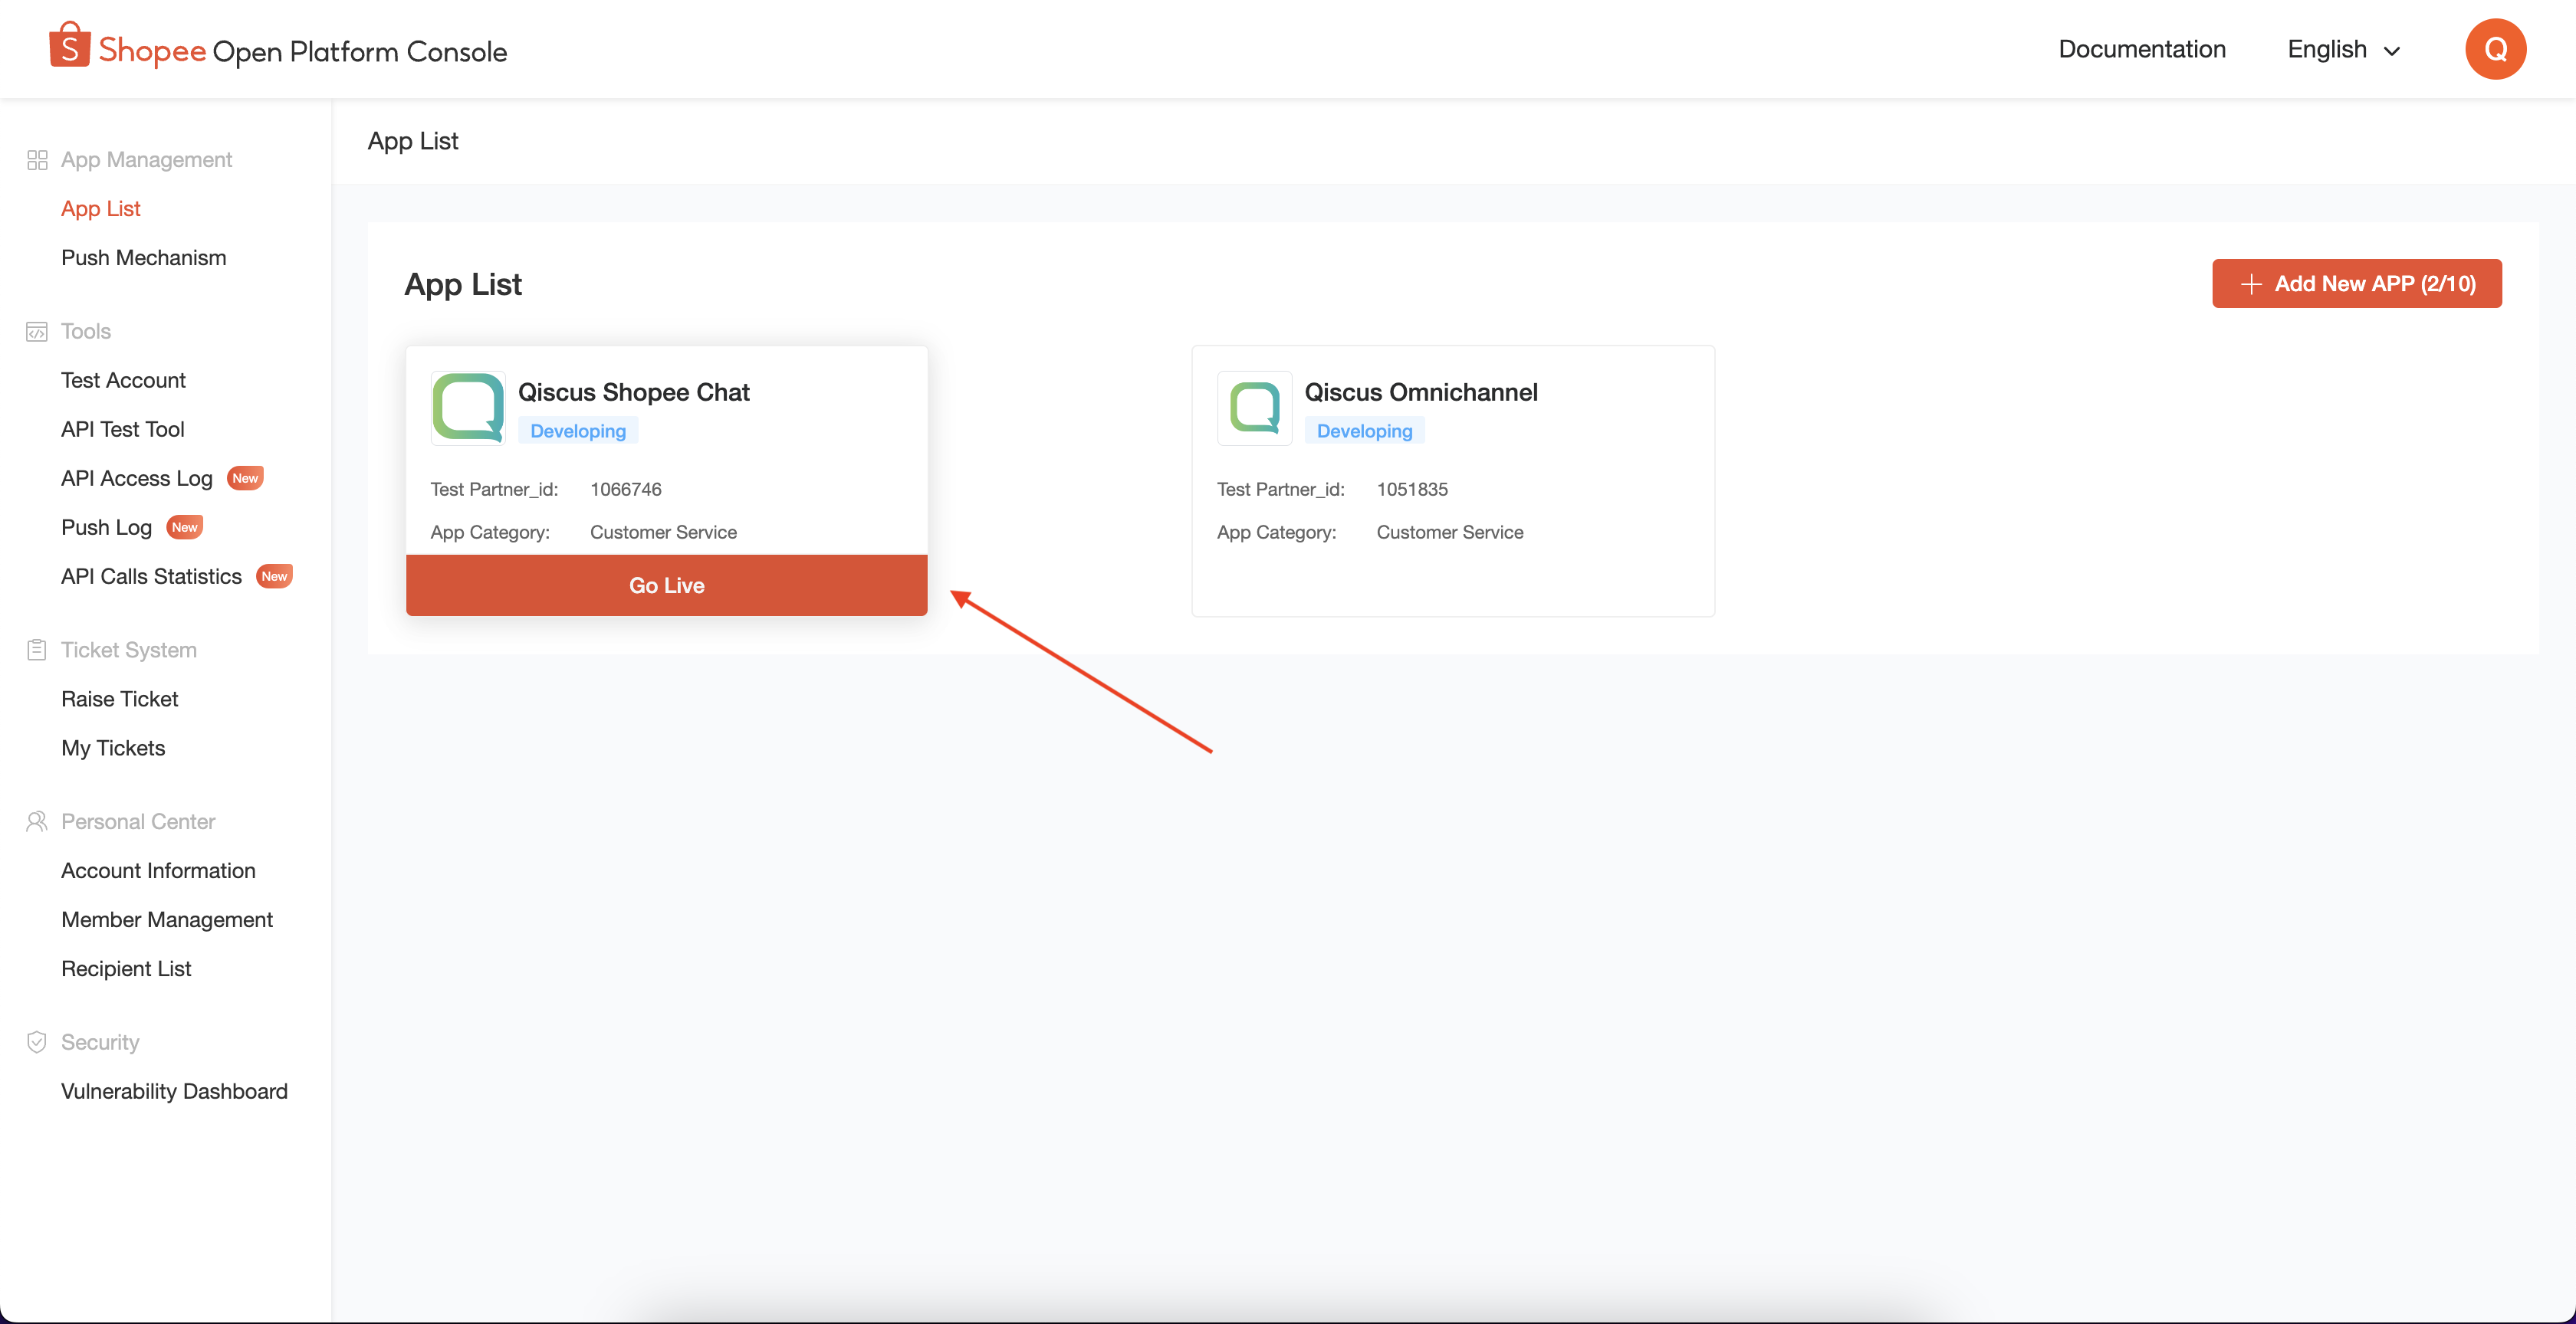Open the Qiscus Omnichannel app card
Image resolution: width=2576 pixels, height=1324 pixels.
[1453, 480]
